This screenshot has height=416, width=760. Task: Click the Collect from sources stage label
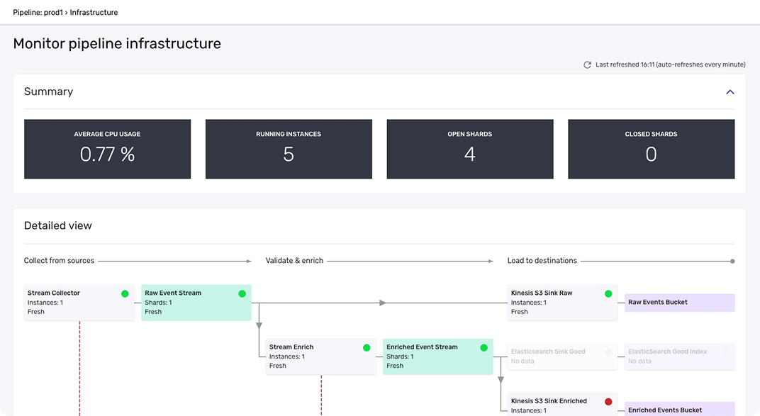(x=59, y=261)
